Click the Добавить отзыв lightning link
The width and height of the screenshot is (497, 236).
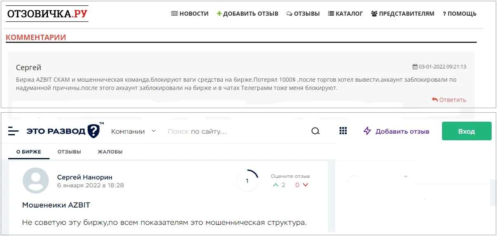pos(396,131)
